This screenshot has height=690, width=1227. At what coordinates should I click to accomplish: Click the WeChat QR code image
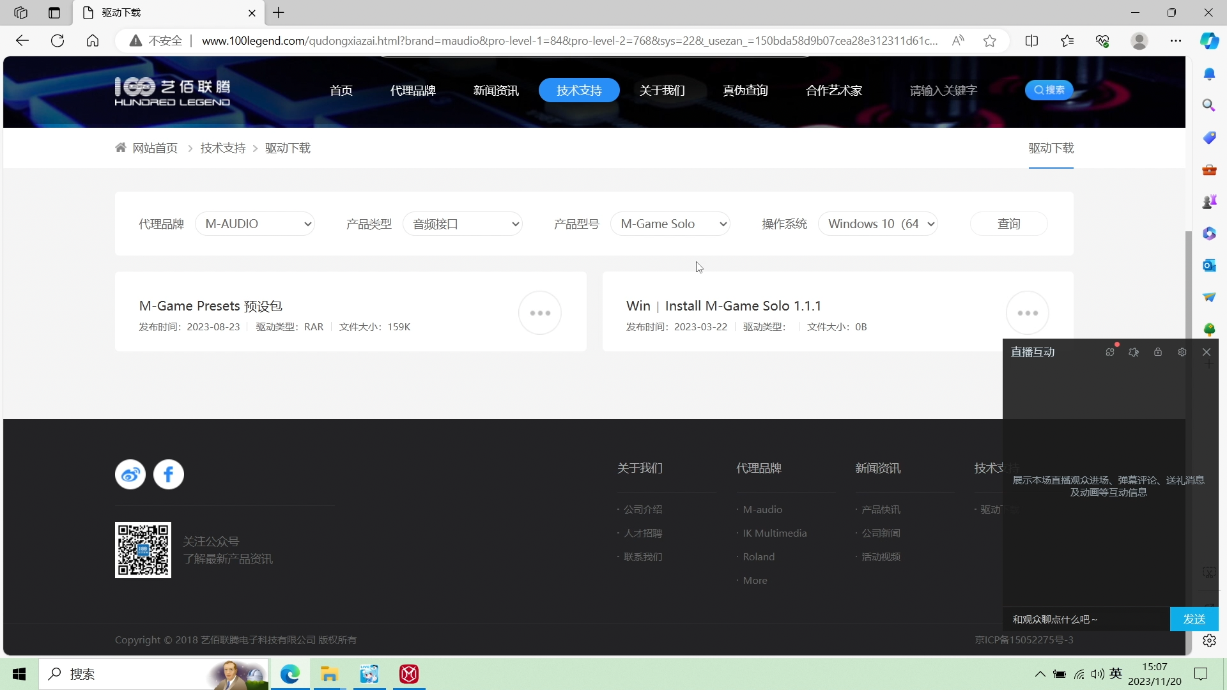143,550
